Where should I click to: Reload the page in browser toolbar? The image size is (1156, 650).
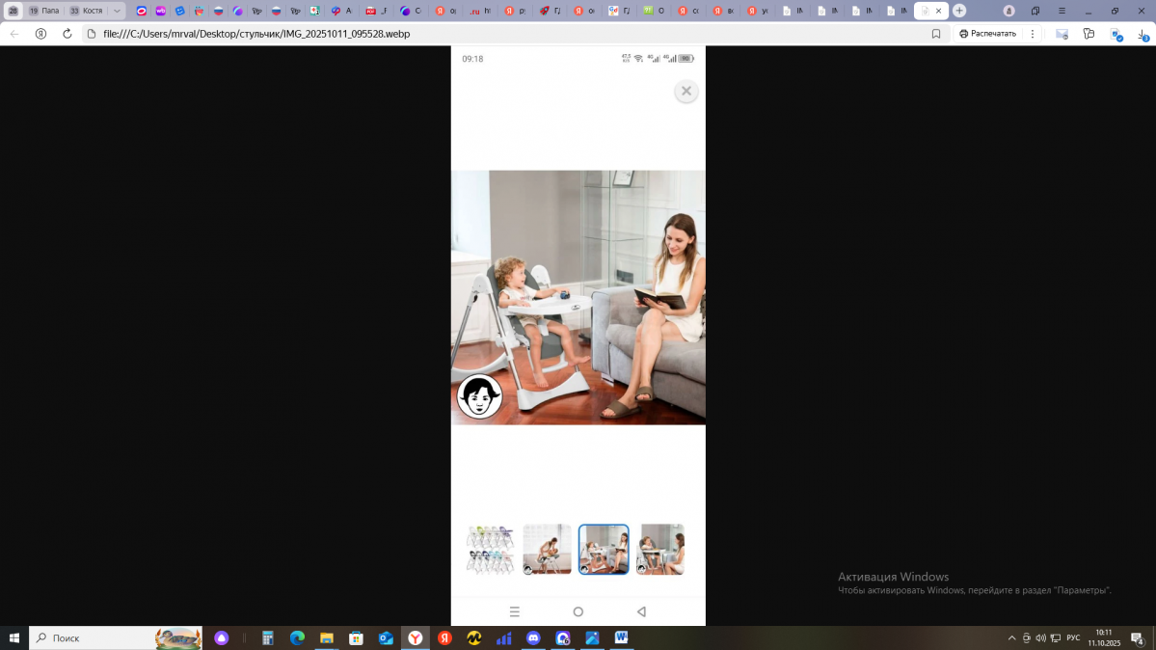(x=67, y=34)
